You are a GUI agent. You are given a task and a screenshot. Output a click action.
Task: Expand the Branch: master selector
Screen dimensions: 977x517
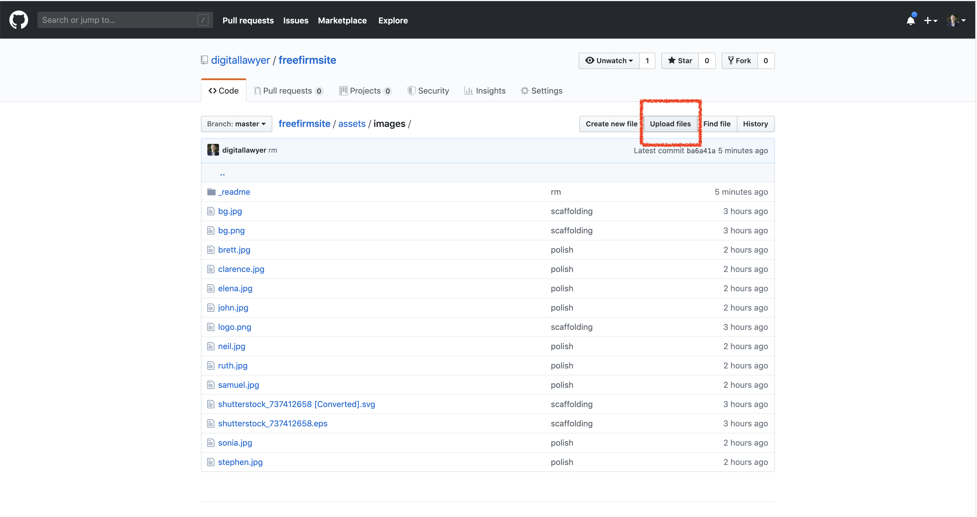coord(236,124)
